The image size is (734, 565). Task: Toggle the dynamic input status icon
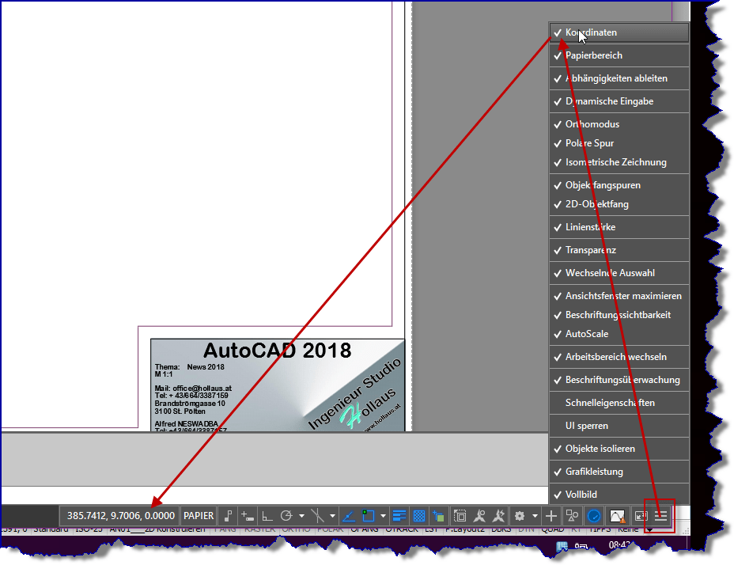click(247, 516)
